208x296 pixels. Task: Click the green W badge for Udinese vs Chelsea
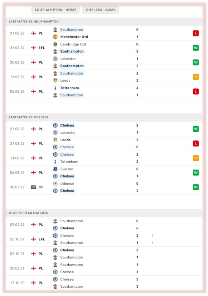tap(196, 187)
